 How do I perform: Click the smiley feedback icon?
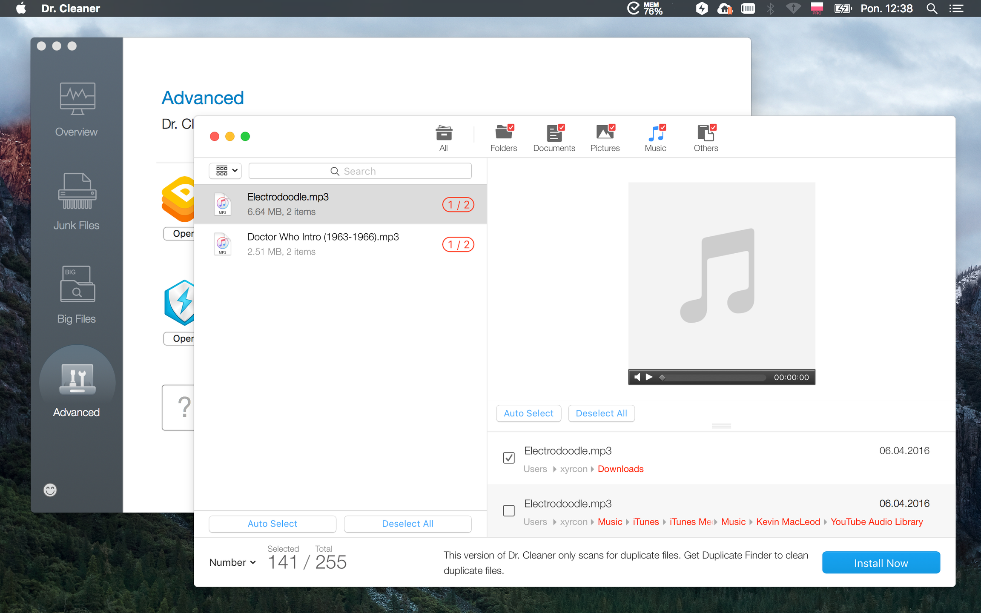50,490
